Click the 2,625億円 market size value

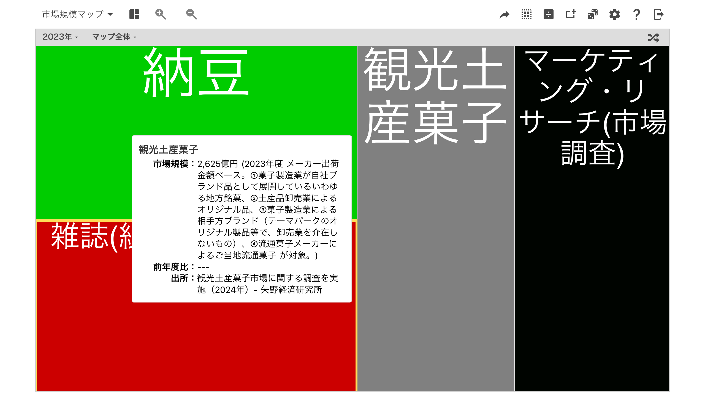coord(218,164)
